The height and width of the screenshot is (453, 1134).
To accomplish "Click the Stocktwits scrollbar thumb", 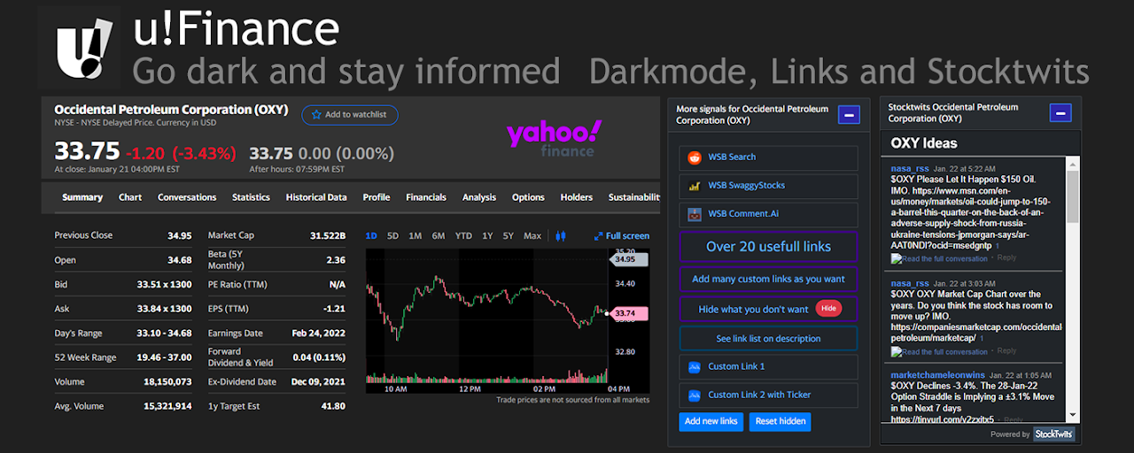I will coord(1073,196).
